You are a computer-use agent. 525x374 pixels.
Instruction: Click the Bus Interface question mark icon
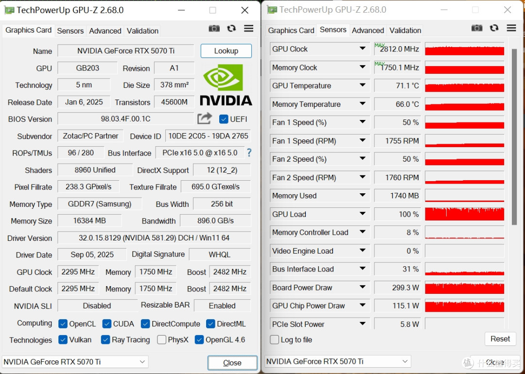point(249,153)
